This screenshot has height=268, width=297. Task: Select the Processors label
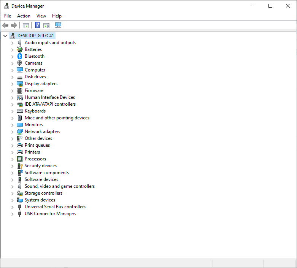[35, 159]
